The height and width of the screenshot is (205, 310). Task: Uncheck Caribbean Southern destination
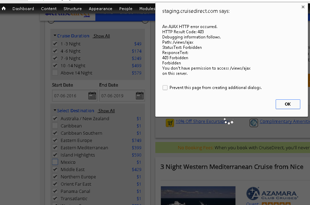point(55,133)
